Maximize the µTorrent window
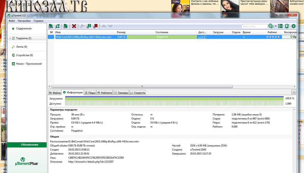This screenshot has height=173, width=304. [x=284, y=15]
